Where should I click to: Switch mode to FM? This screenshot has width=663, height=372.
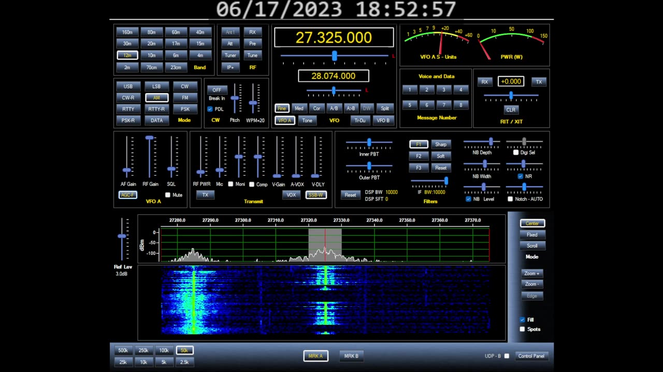click(185, 98)
